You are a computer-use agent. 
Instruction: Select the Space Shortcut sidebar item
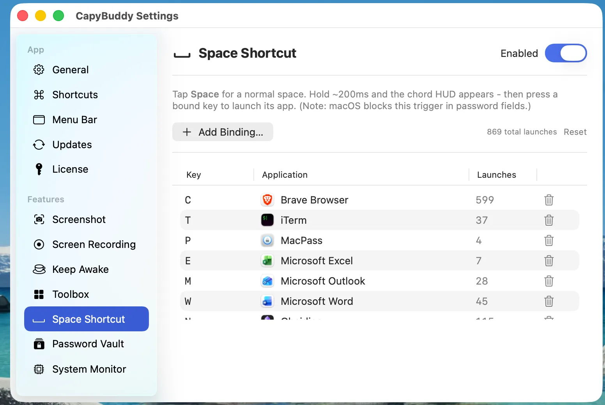tap(87, 319)
